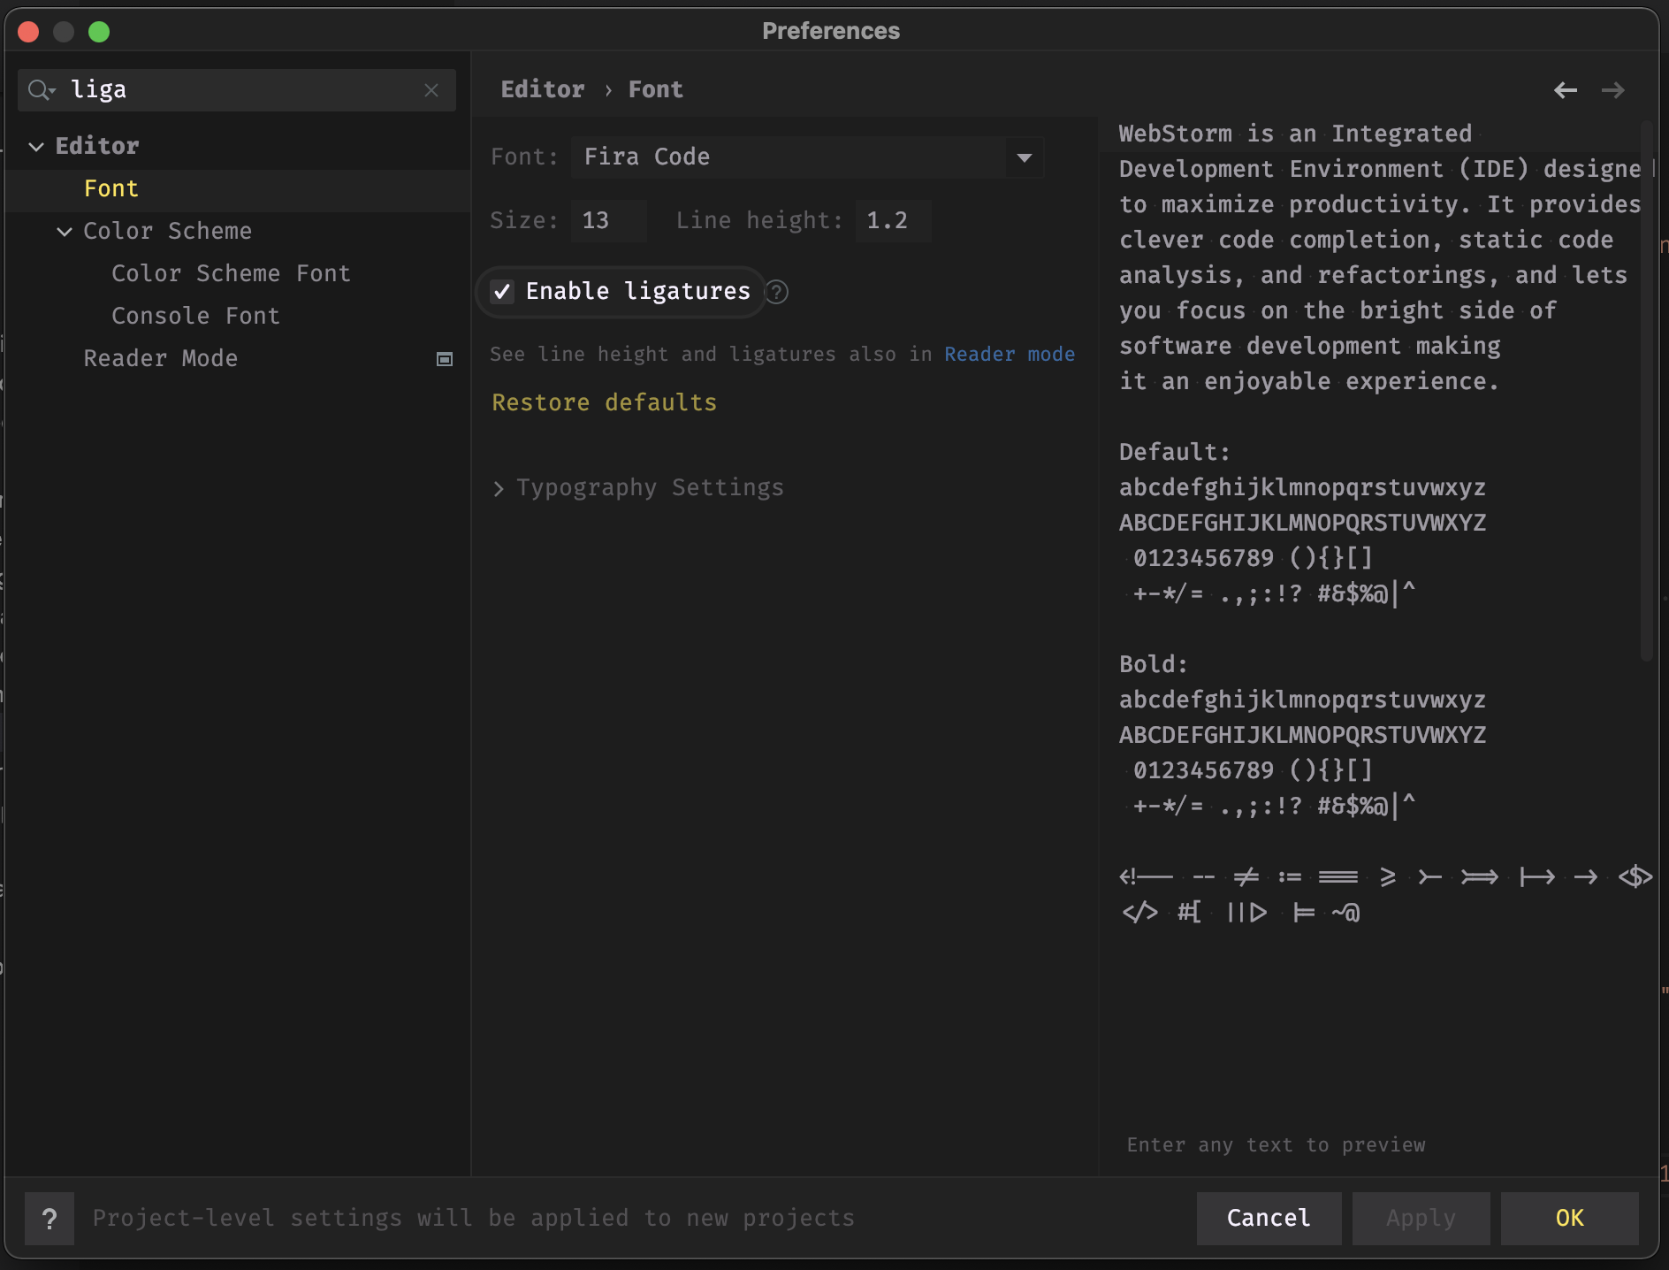Viewport: 1669px width, 1270px height.
Task: Open Console Font settings
Action: (195, 317)
